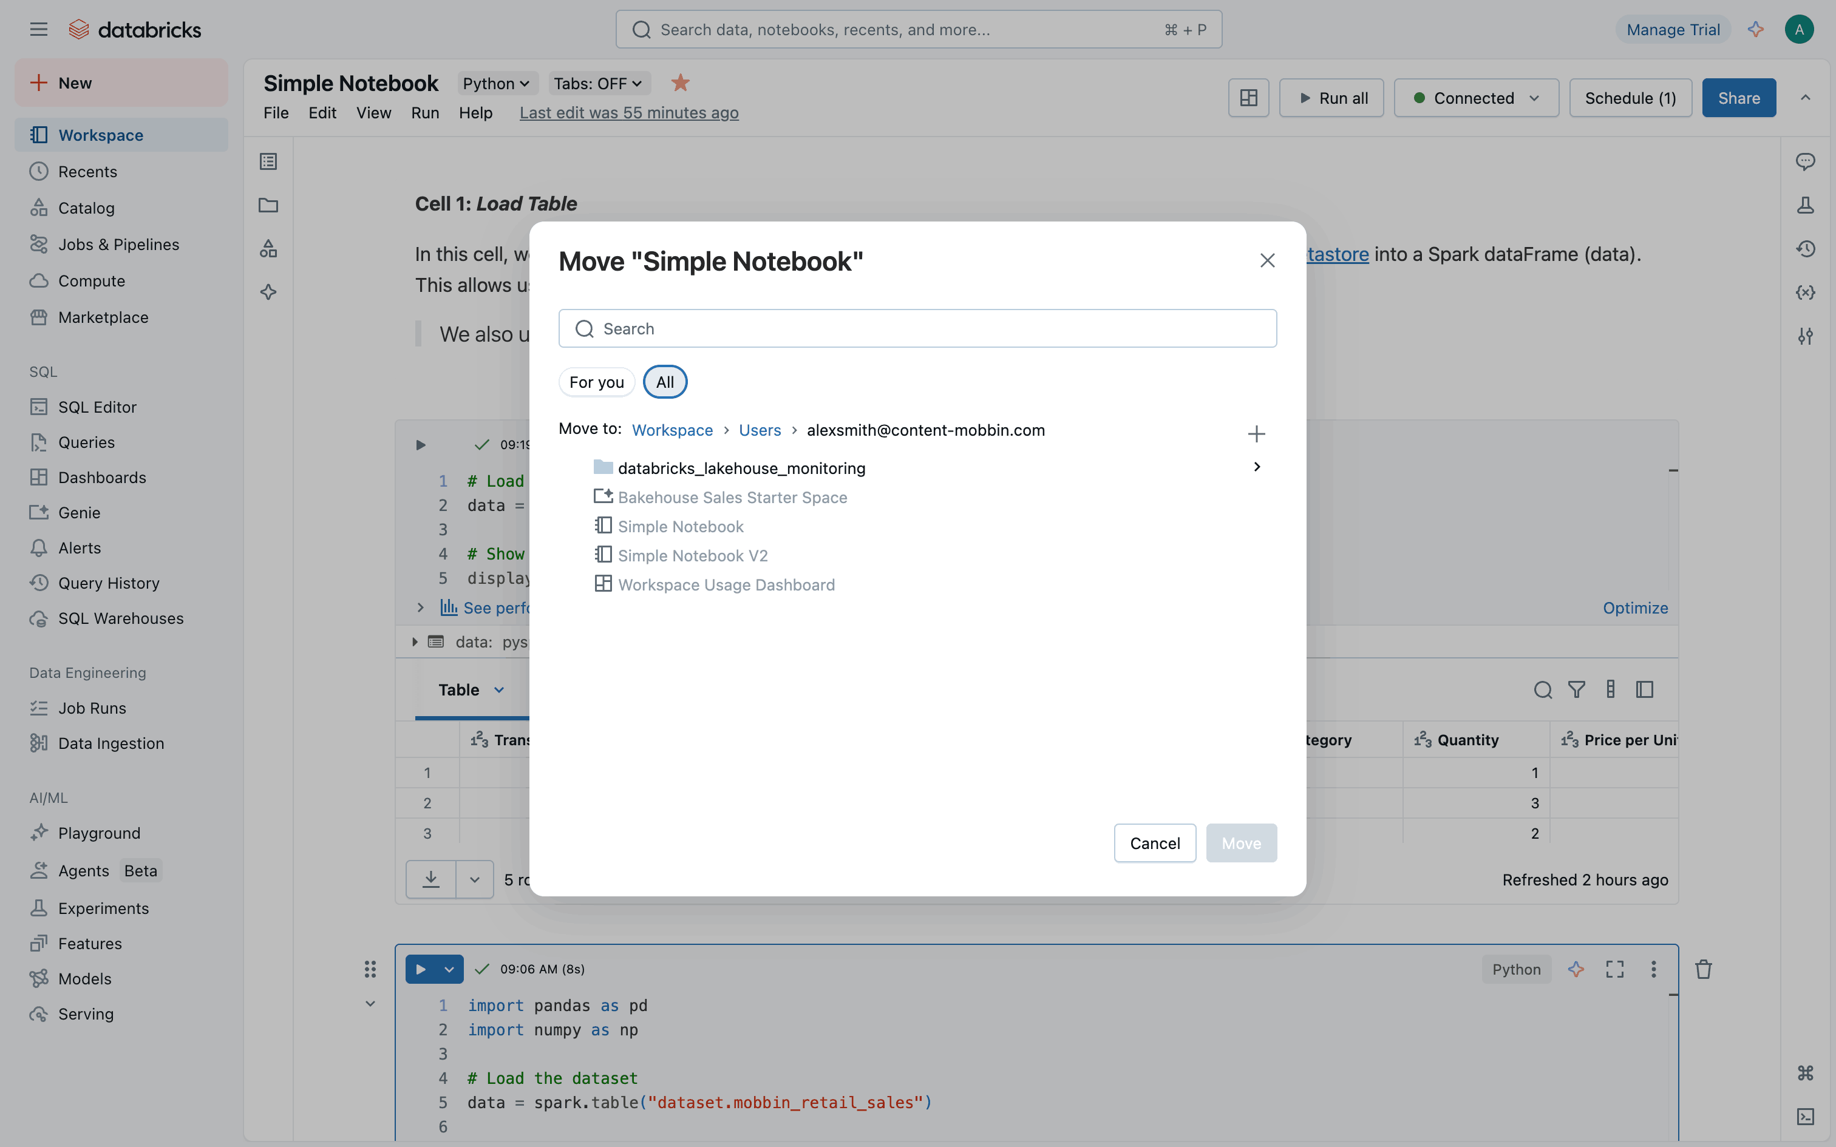Click the new folder plus icon in dialog
The width and height of the screenshot is (1836, 1147).
1256,434
